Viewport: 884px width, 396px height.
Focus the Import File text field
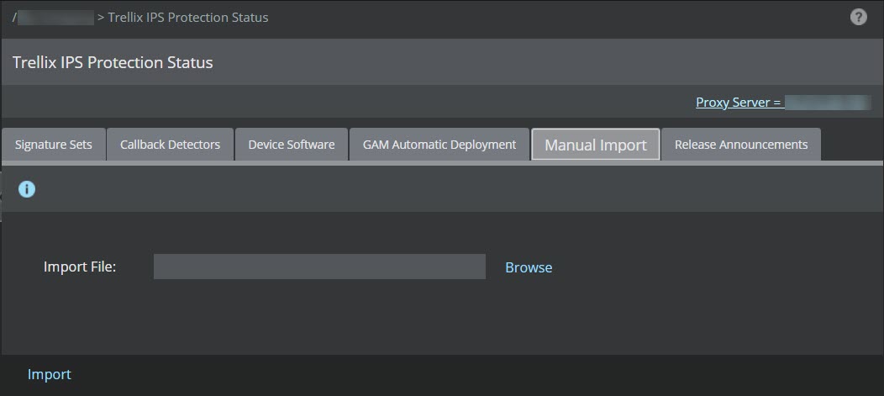[319, 267]
